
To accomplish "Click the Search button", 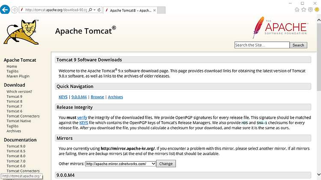I will [x=298, y=45].
